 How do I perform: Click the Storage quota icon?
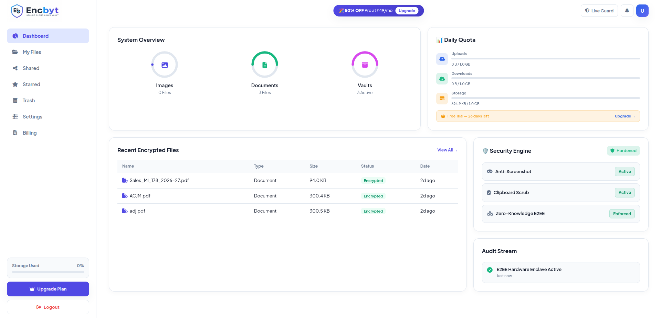[442, 99]
